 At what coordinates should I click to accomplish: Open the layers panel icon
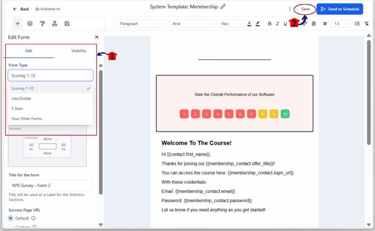click(30, 23)
